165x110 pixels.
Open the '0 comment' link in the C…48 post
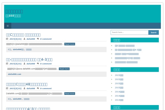tap(46, 89)
